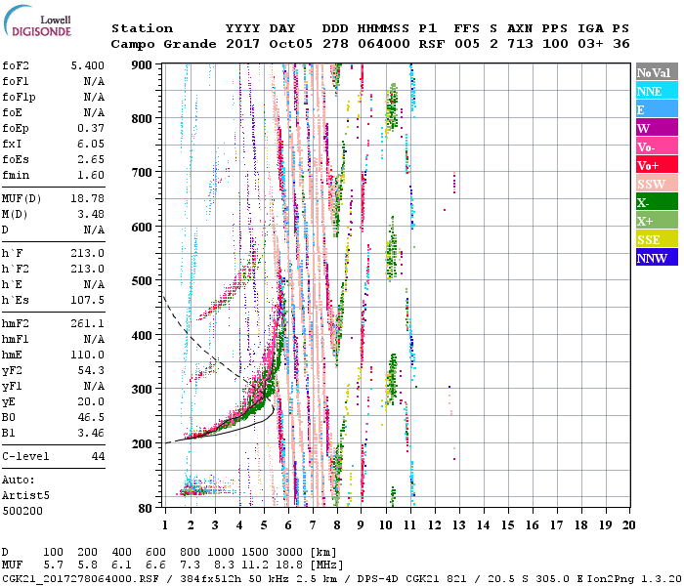Select the Artist5 auto-scaling label
Viewport: 684px width, 586px height.
pos(26,495)
